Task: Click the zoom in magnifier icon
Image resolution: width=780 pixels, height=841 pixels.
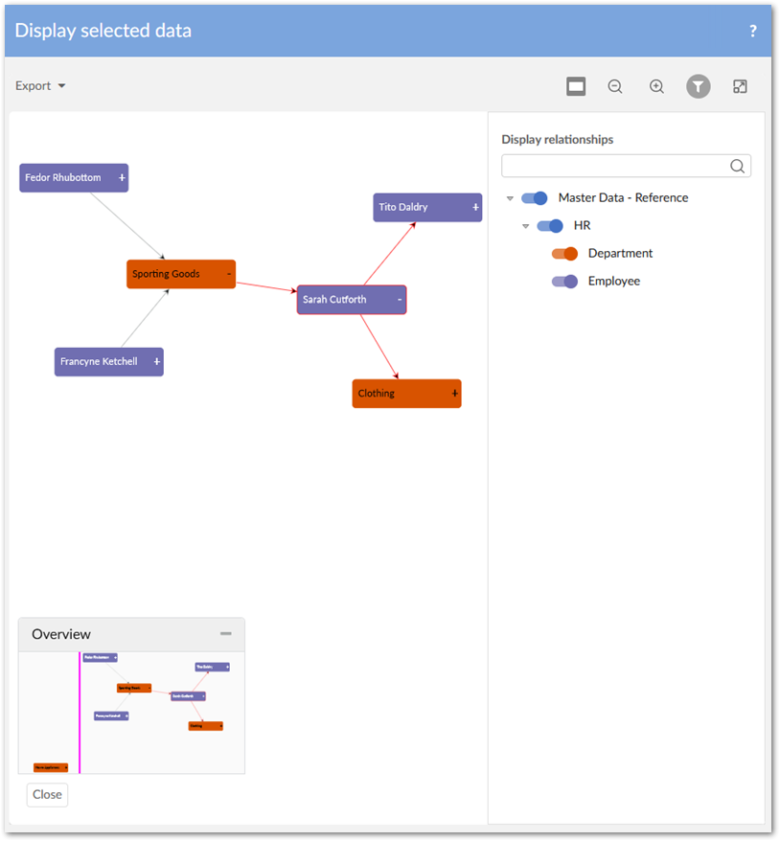Action: pyautogui.click(x=656, y=86)
